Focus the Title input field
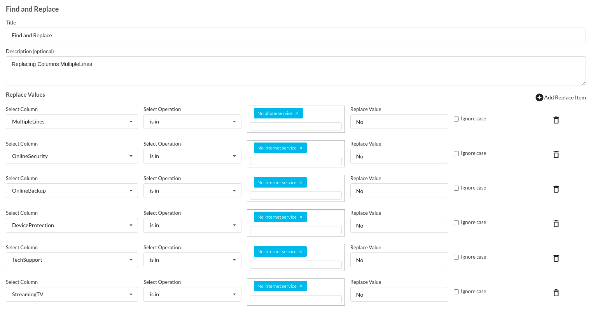Viewport: 591px width, 313px height. click(296, 35)
